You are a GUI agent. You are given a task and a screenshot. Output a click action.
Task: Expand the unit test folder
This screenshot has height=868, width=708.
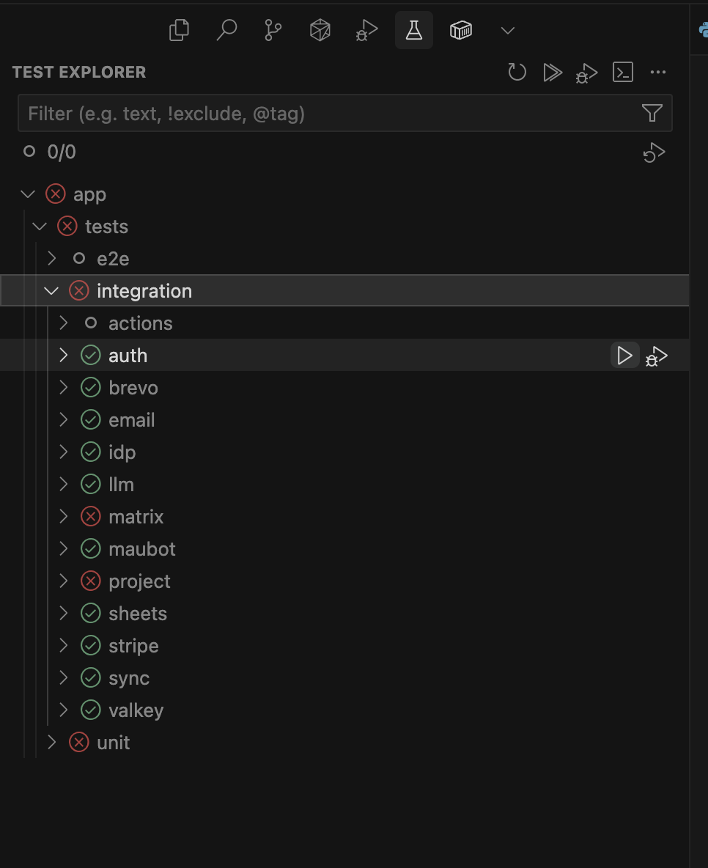pos(51,743)
